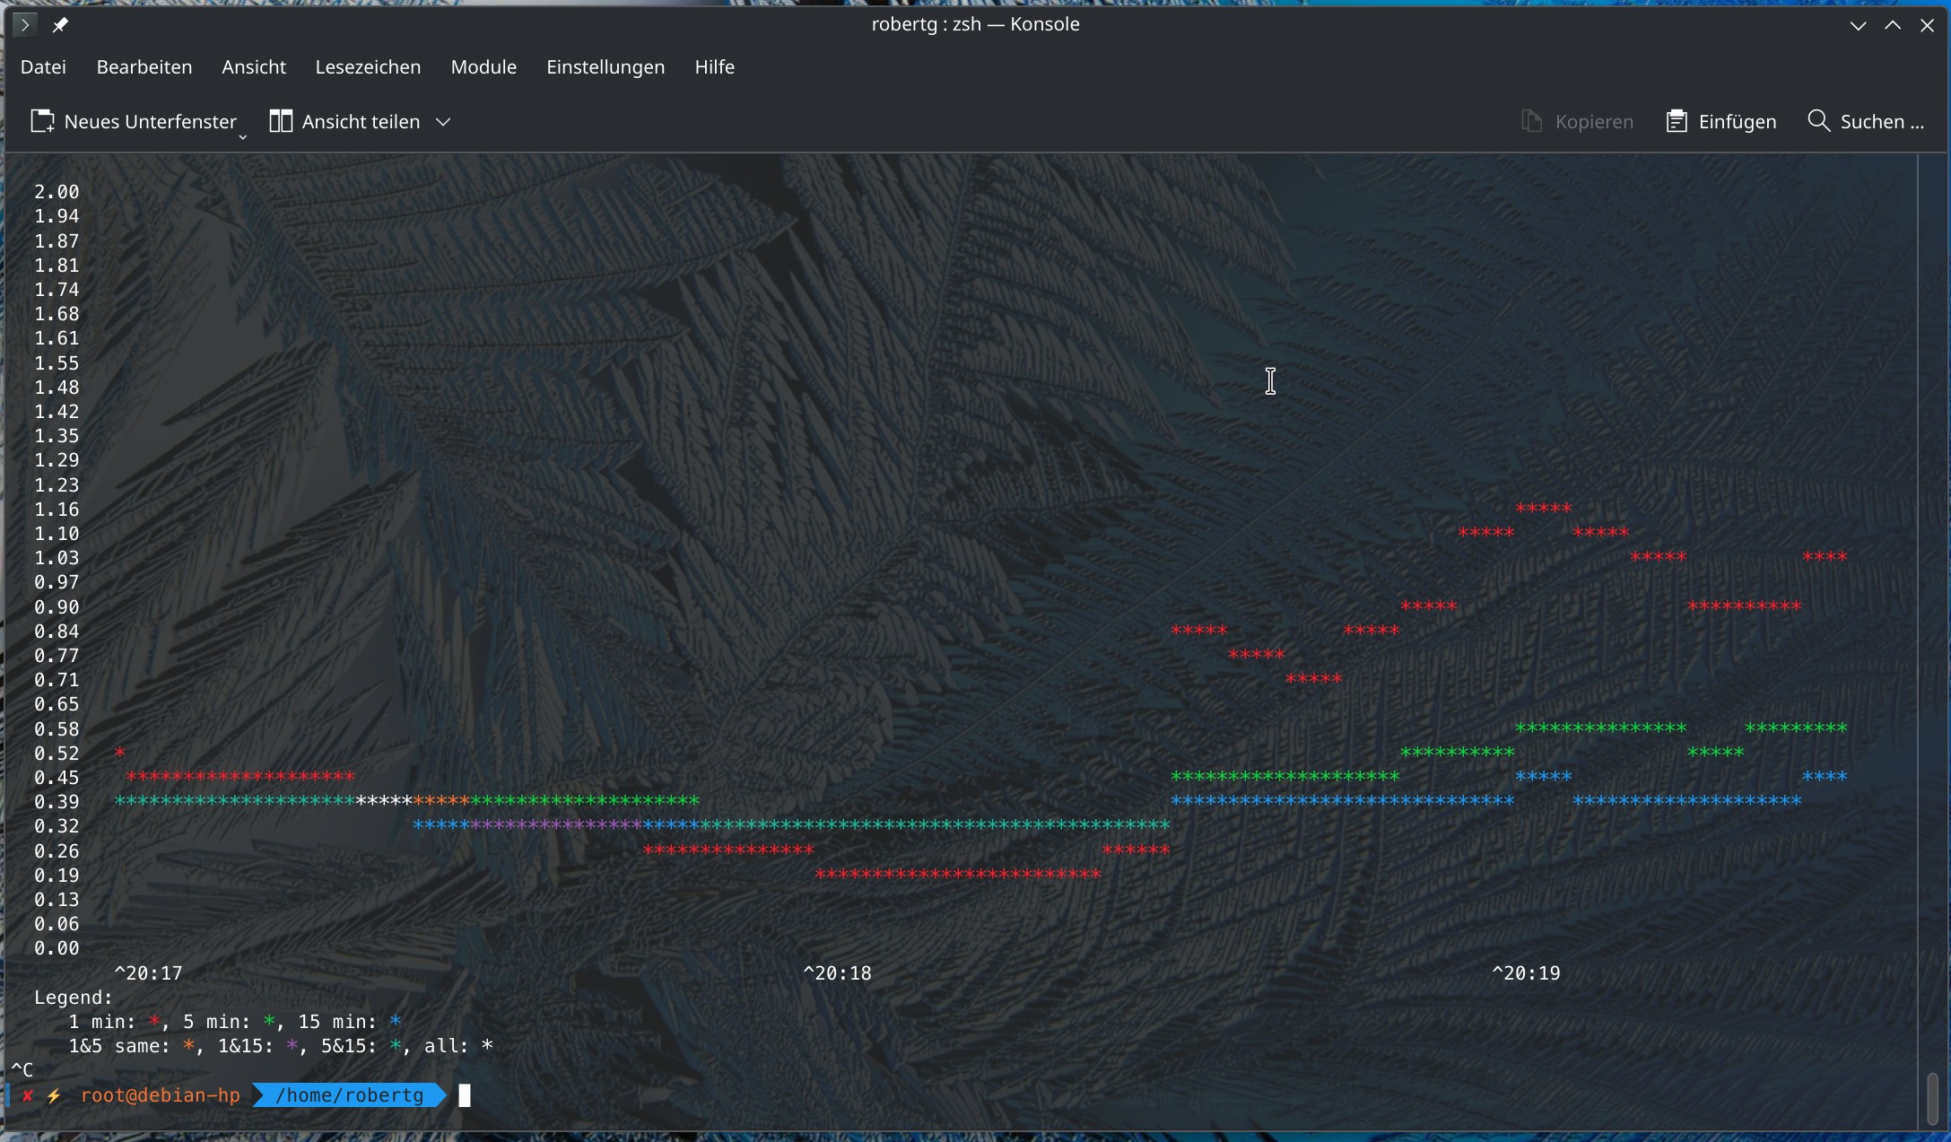This screenshot has height=1142, width=1951.
Task: Click the Neues Unterfenster tab icon
Action: click(42, 121)
